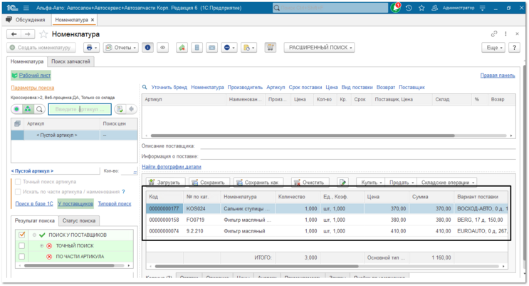Click the stack icon in Артикул header
The width and height of the screenshot is (529, 286).
point(17,123)
